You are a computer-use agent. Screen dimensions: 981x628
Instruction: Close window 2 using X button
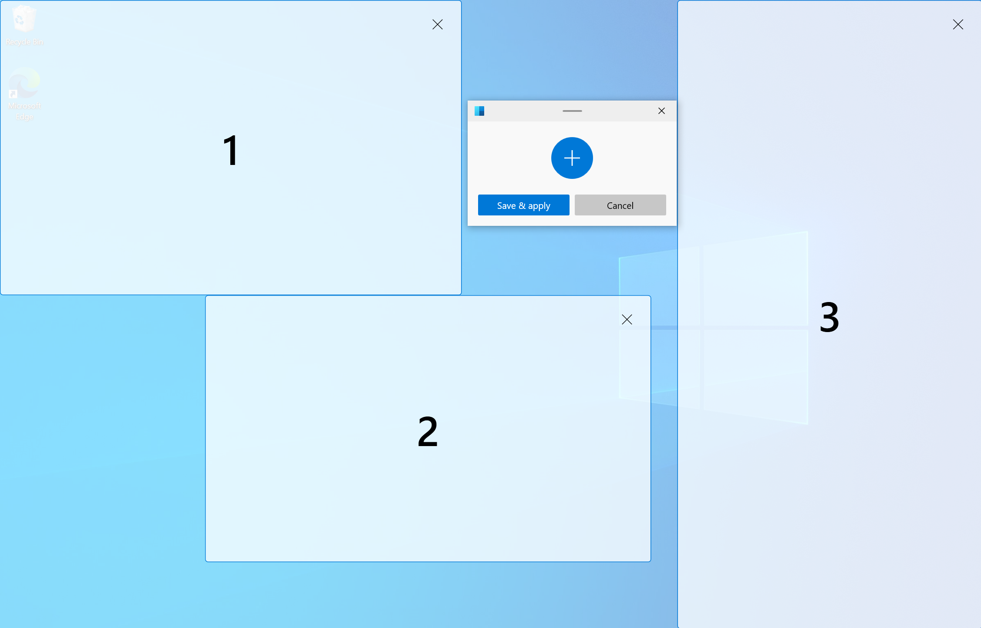(x=628, y=319)
